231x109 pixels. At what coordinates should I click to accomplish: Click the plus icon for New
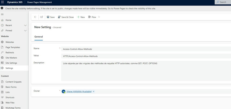point(78,17)
